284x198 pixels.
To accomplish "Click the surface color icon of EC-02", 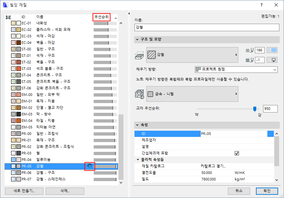I will click(x=19, y=30).
